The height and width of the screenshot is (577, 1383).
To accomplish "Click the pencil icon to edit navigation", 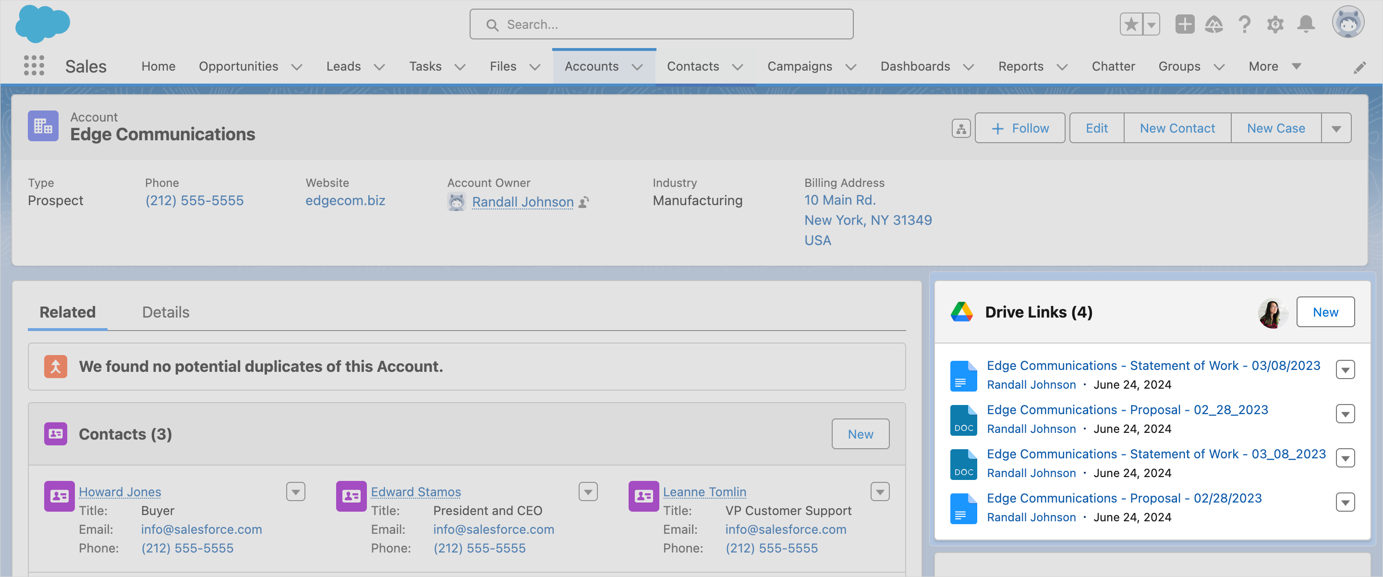I will pyautogui.click(x=1359, y=67).
